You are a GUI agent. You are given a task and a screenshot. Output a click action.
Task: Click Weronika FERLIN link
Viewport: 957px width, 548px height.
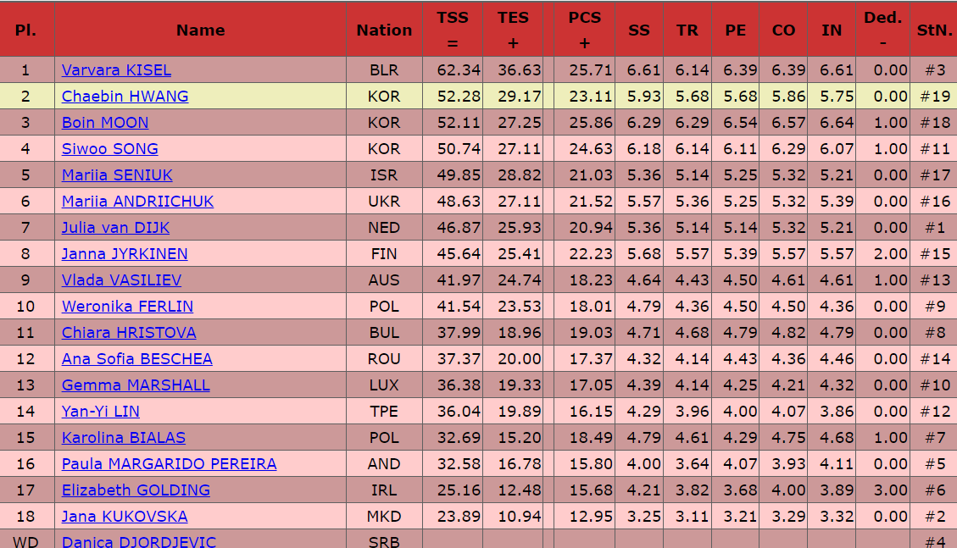coord(127,307)
